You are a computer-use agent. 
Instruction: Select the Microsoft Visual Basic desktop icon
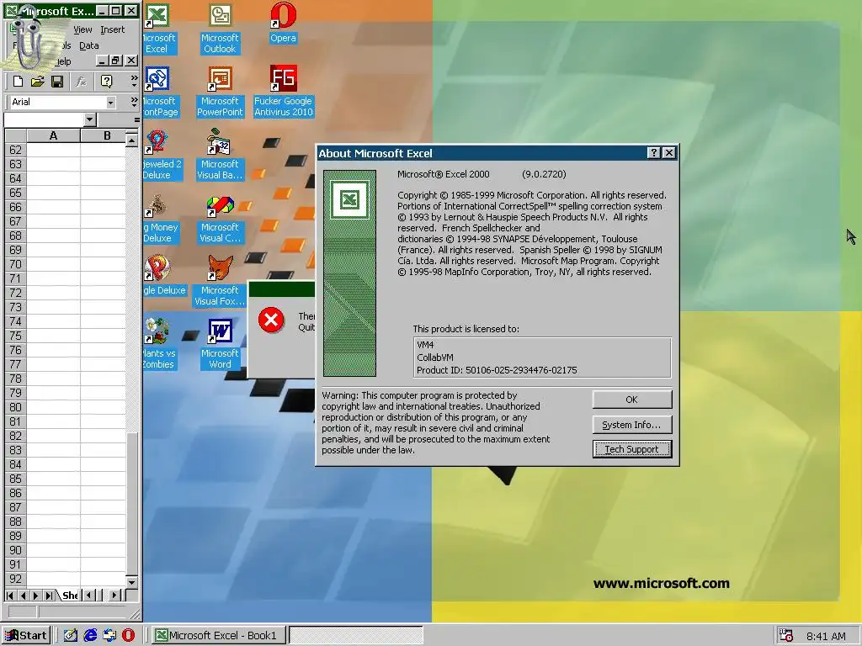220,156
